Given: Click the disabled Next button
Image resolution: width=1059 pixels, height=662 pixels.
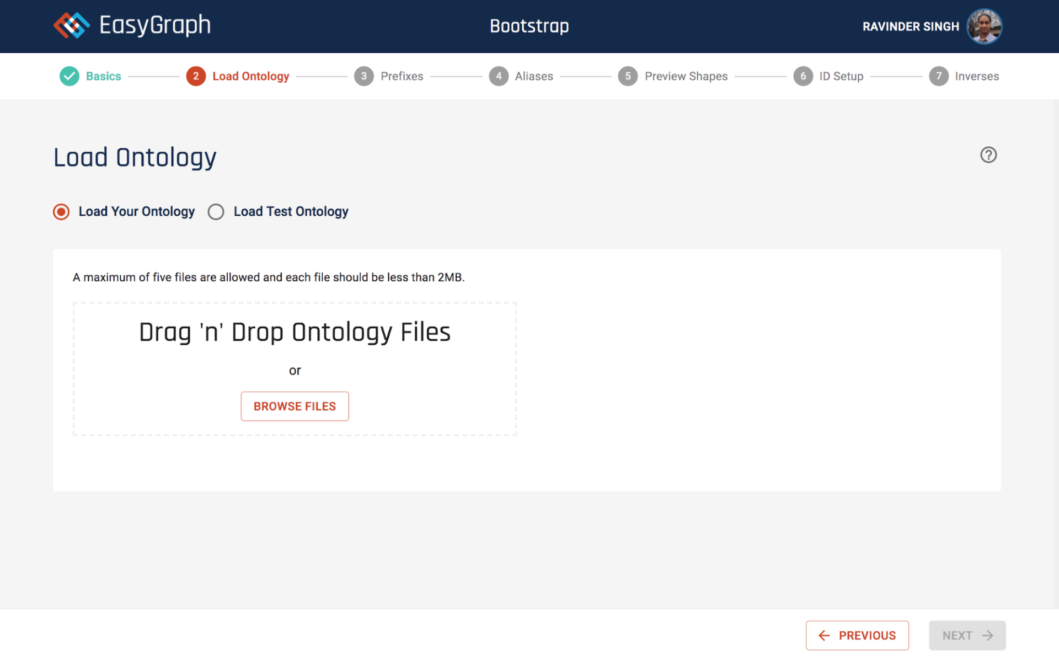Looking at the screenshot, I should click(x=966, y=636).
